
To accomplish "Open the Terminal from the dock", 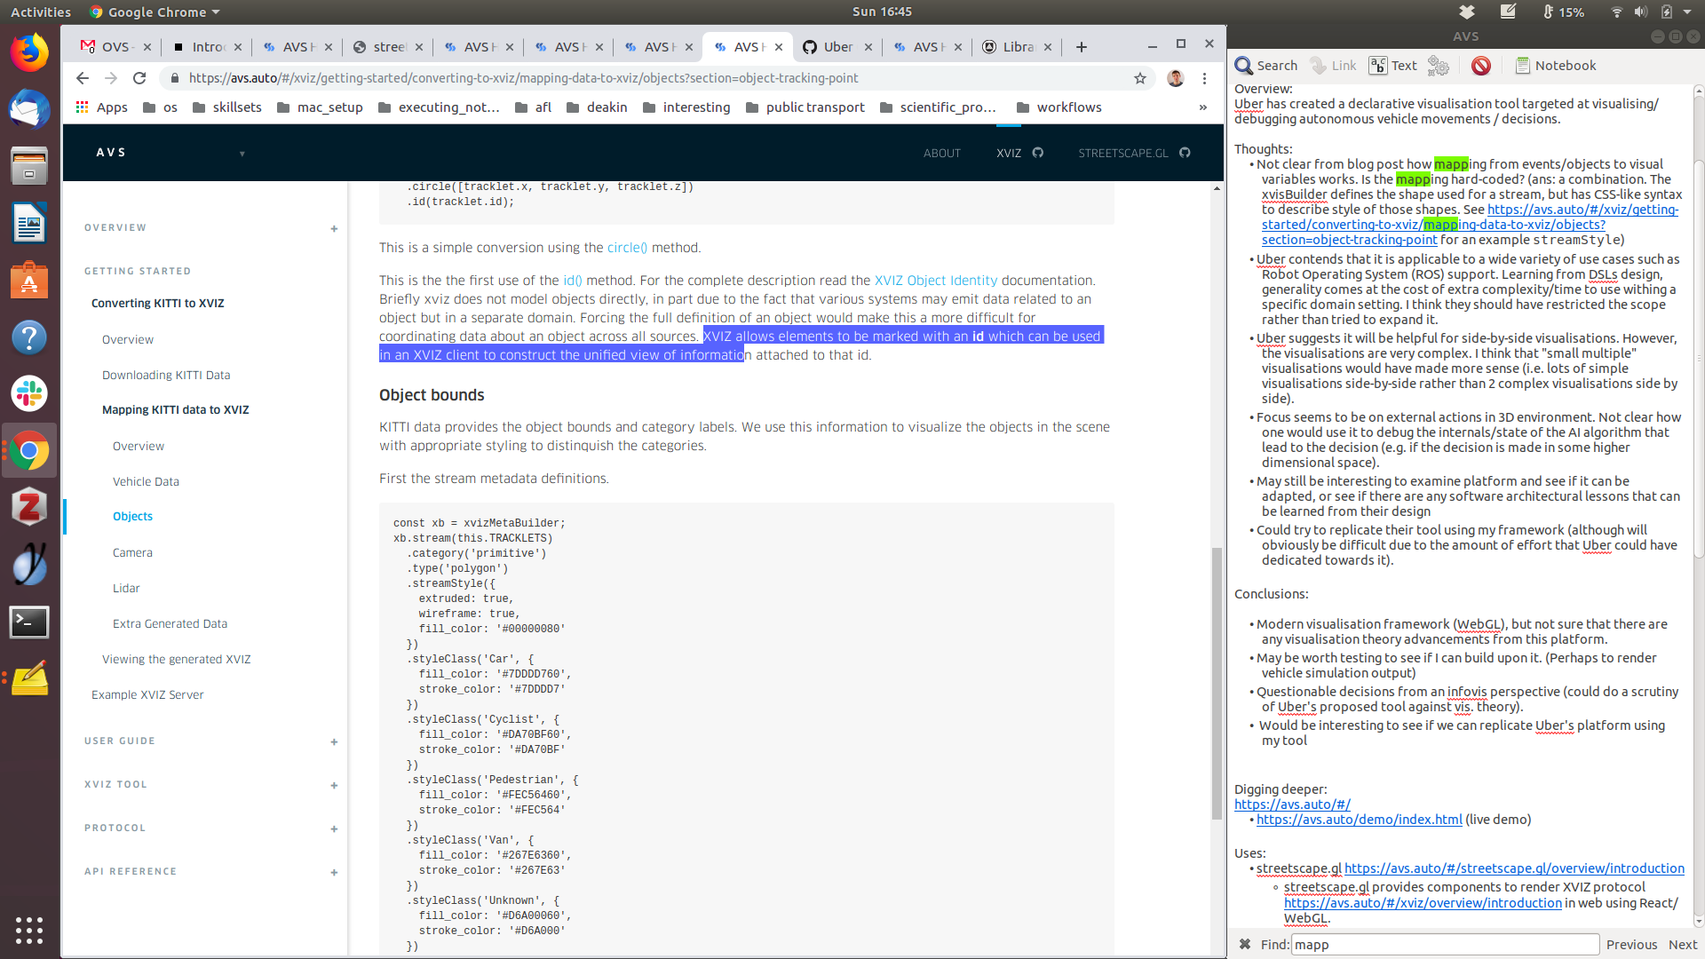I will pyautogui.click(x=29, y=622).
